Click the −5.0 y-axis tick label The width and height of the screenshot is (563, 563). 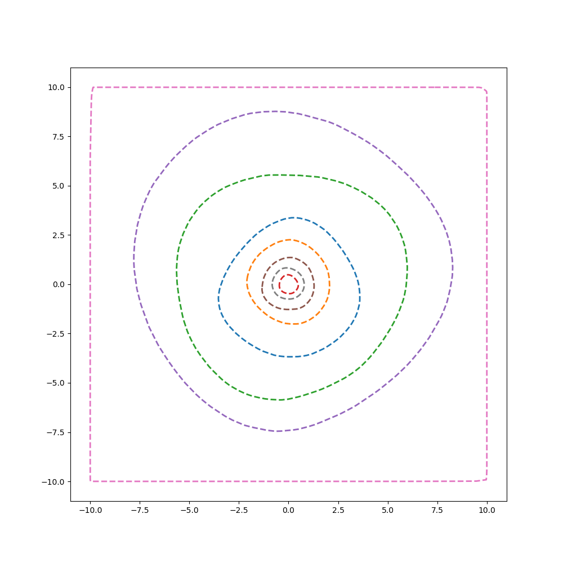coord(56,383)
